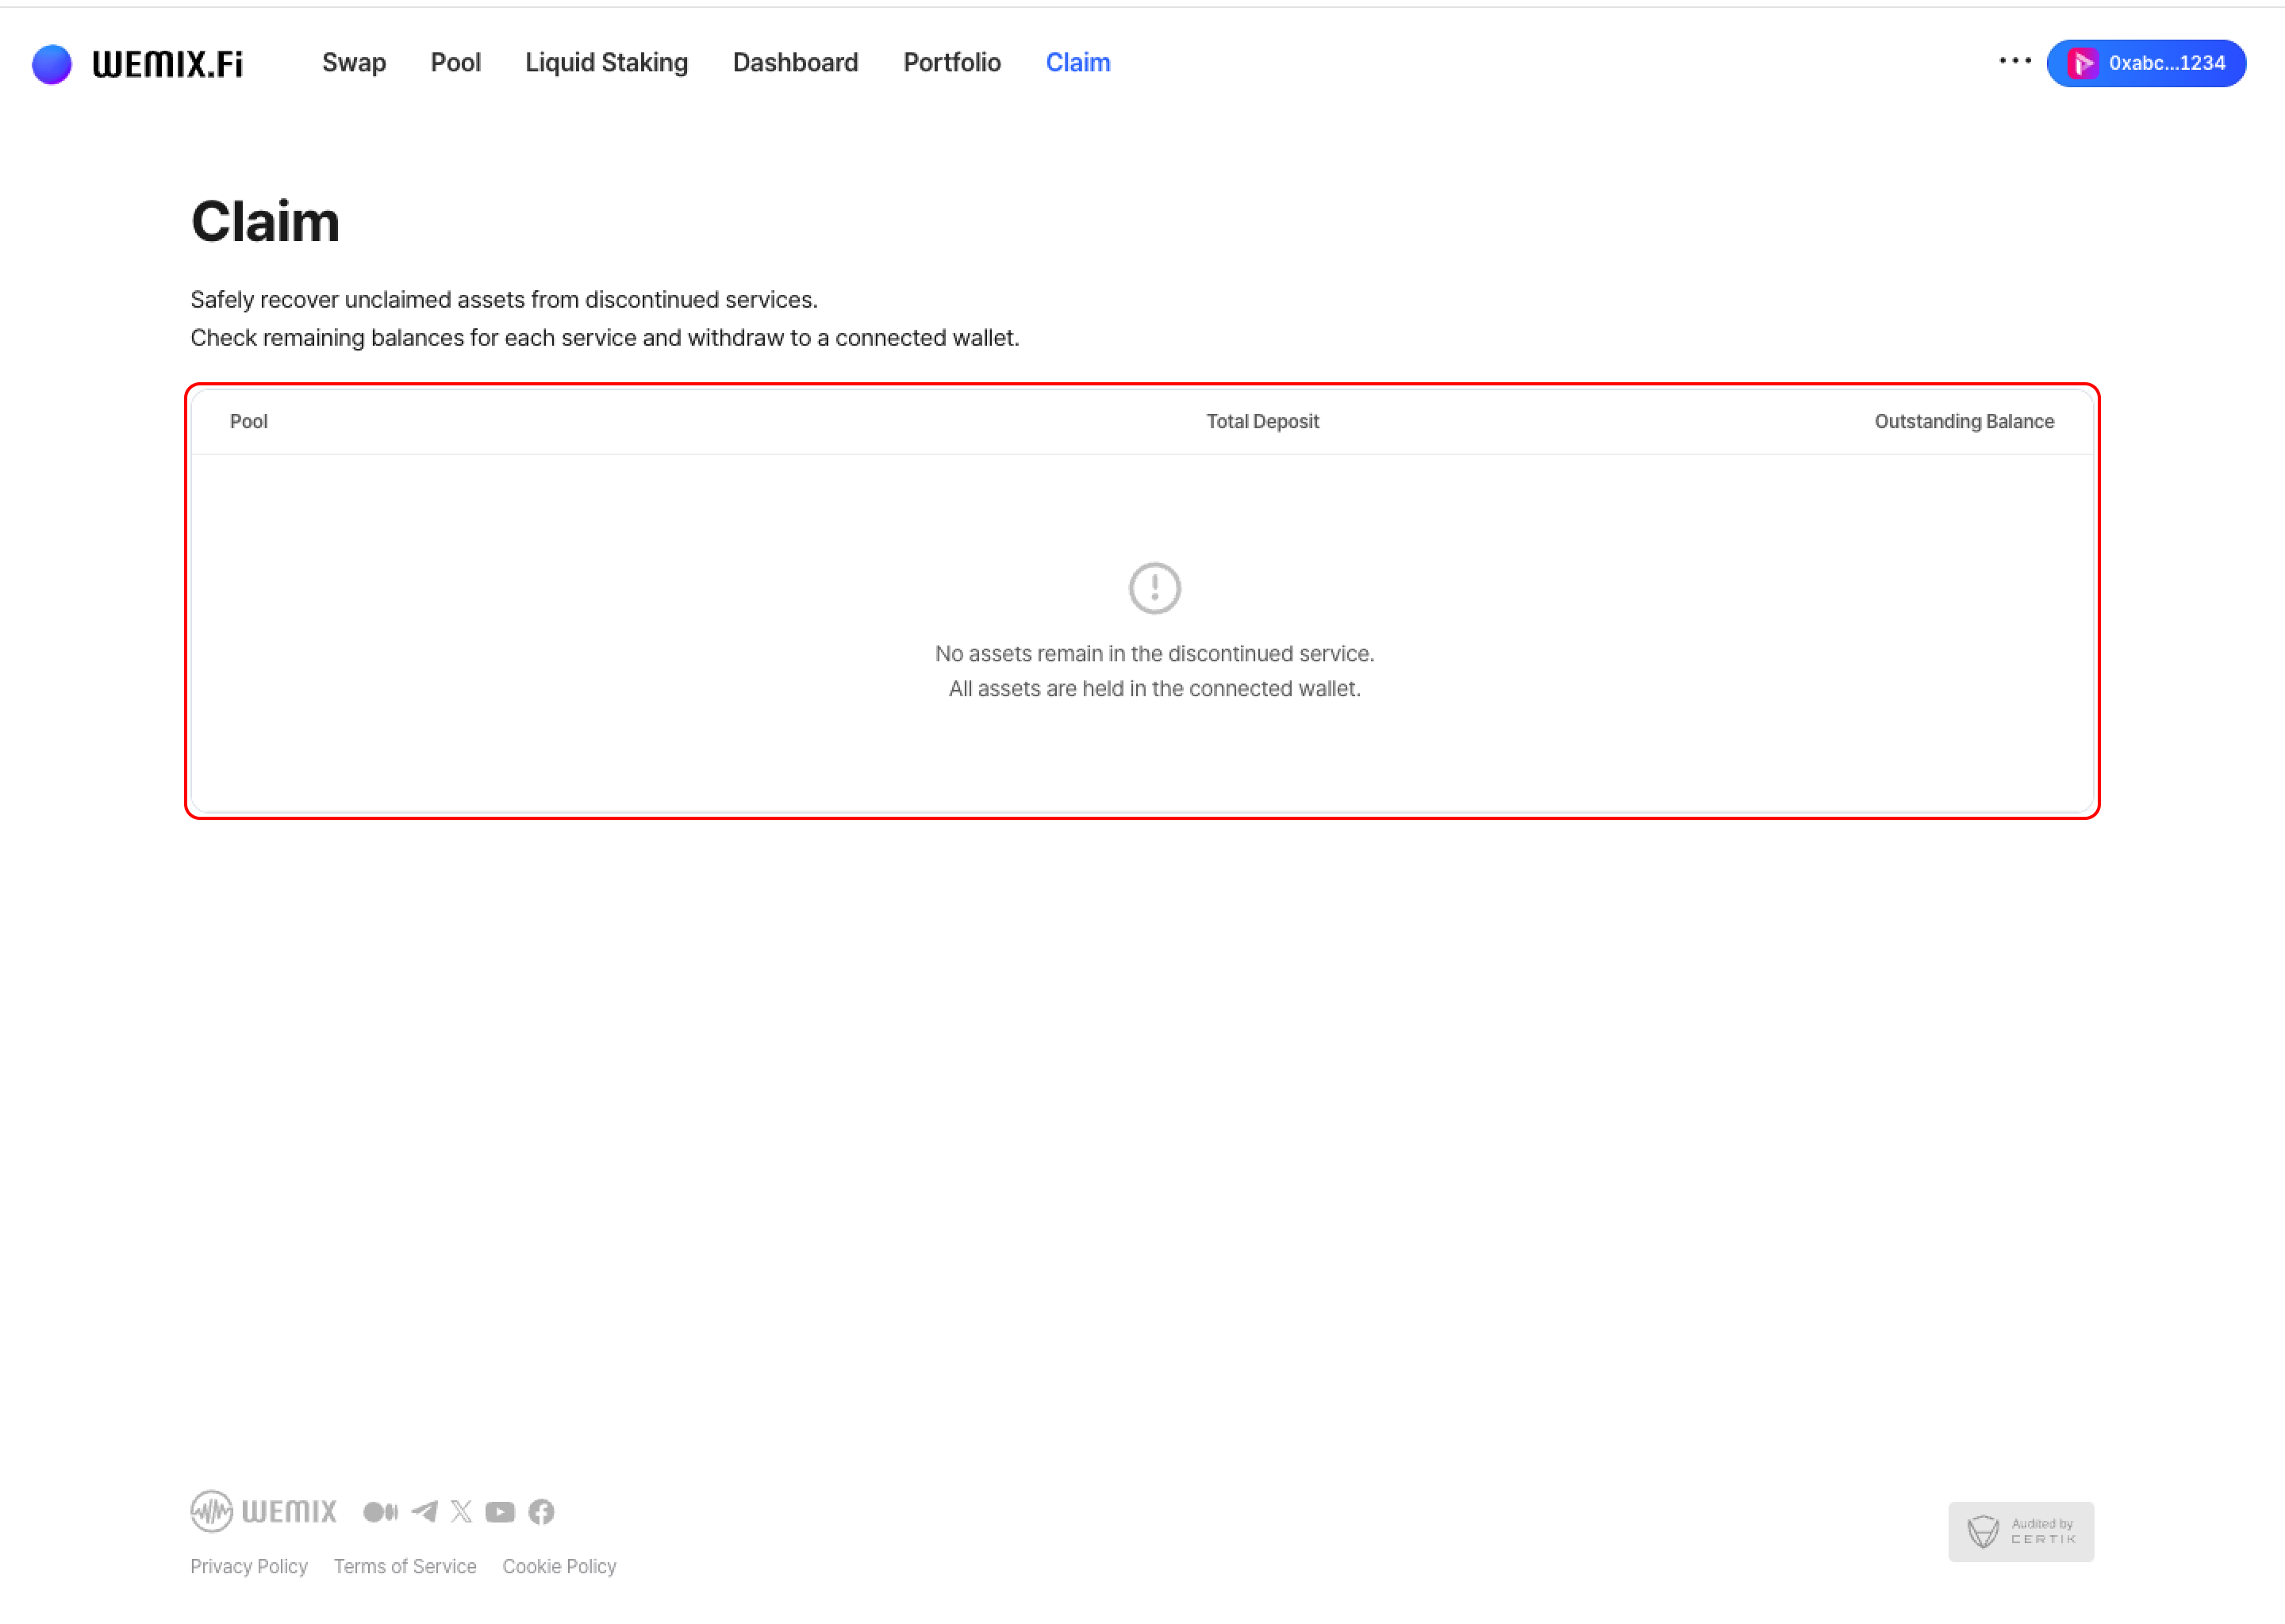The image size is (2285, 1624).
Task: Navigate to Liquid Staking
Action: (606, 63)
